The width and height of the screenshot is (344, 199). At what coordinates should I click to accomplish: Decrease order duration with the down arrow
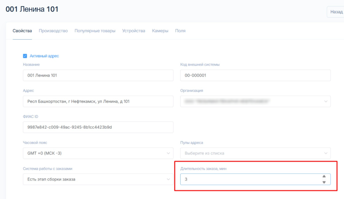tap(324, 182)
